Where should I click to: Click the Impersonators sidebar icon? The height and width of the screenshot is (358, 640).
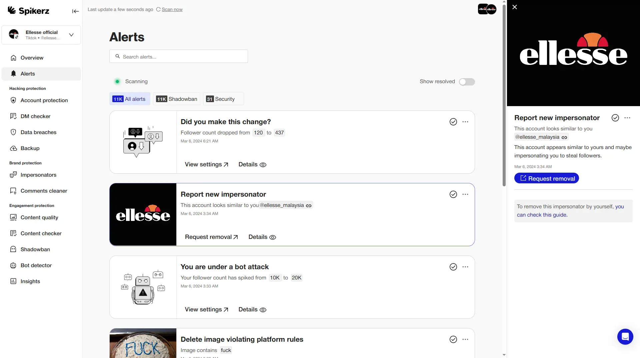(x=13, y=175)
